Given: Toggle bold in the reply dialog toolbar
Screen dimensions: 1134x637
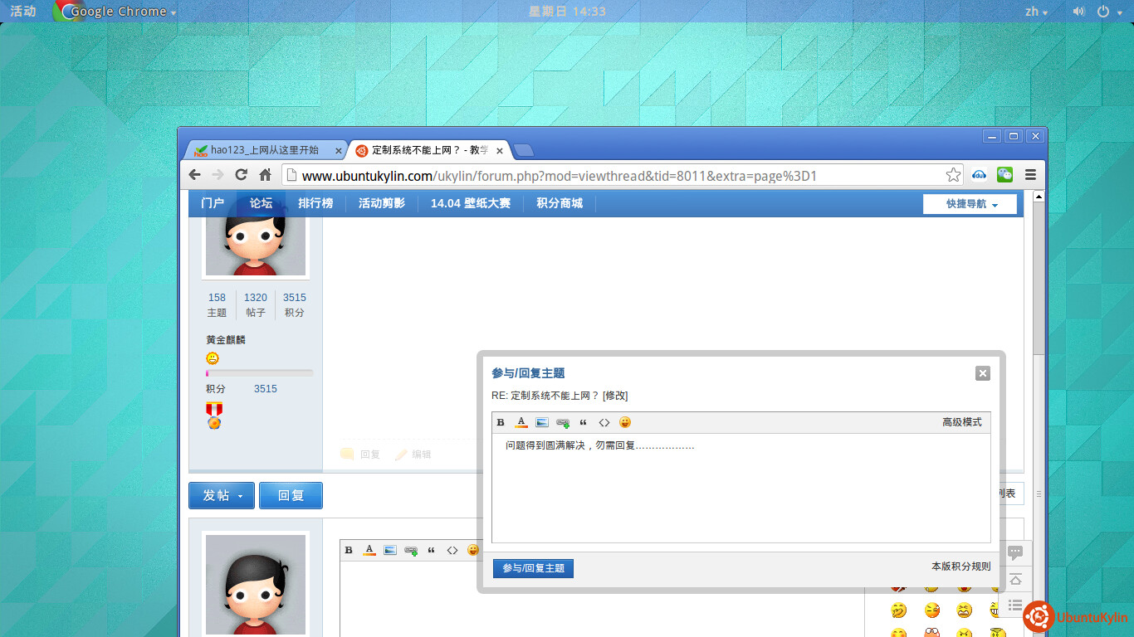Looking at the screenshot, I should 501,423.
